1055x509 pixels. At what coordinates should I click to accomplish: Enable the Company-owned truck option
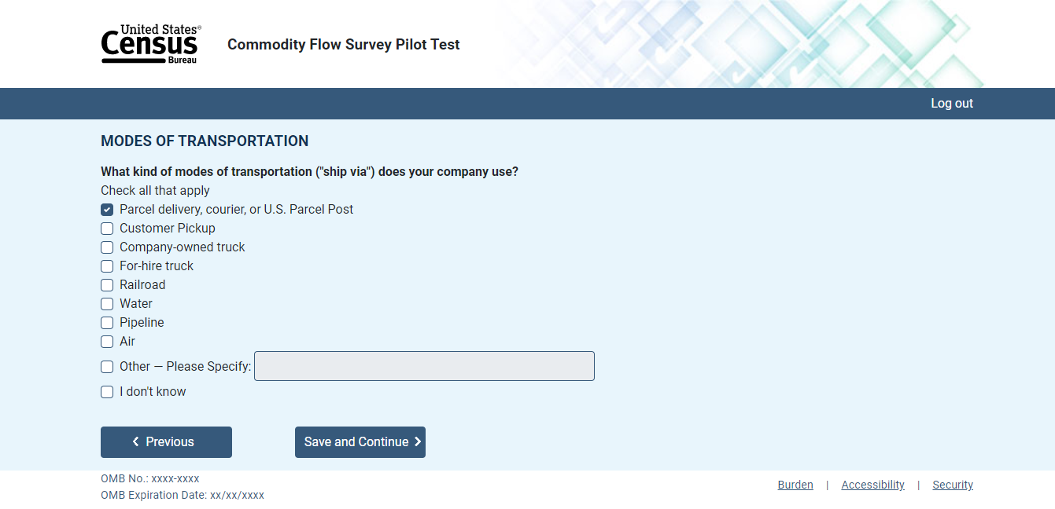(x=107, y=247)
